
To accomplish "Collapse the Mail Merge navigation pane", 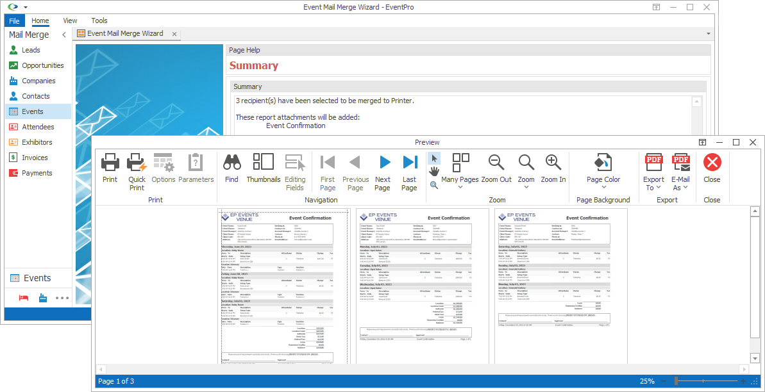I will point(64,35).
